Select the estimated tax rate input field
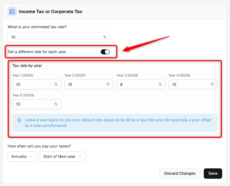 (59, 37)
